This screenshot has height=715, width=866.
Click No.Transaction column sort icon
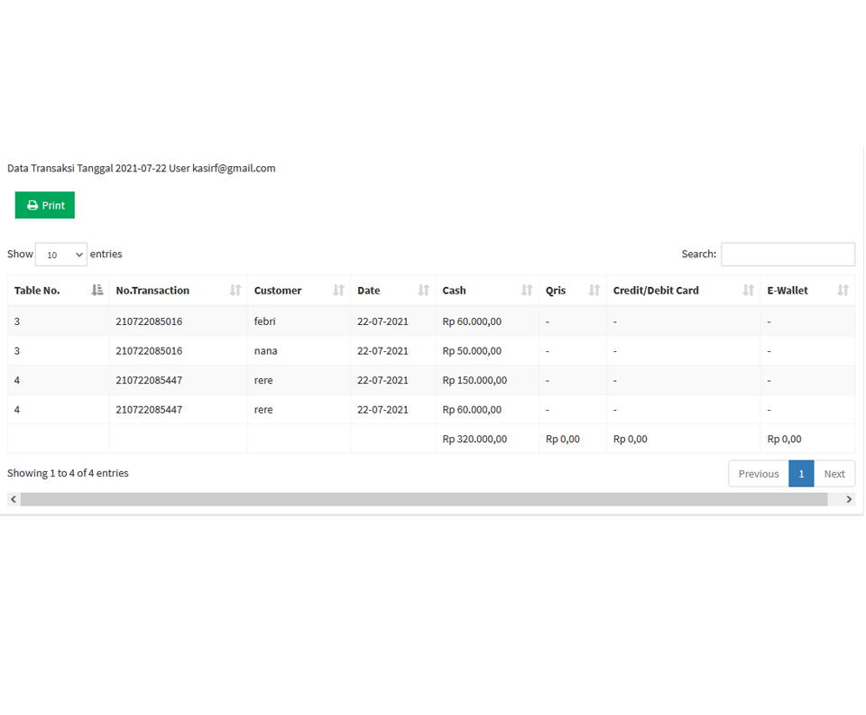click(235, 291)
